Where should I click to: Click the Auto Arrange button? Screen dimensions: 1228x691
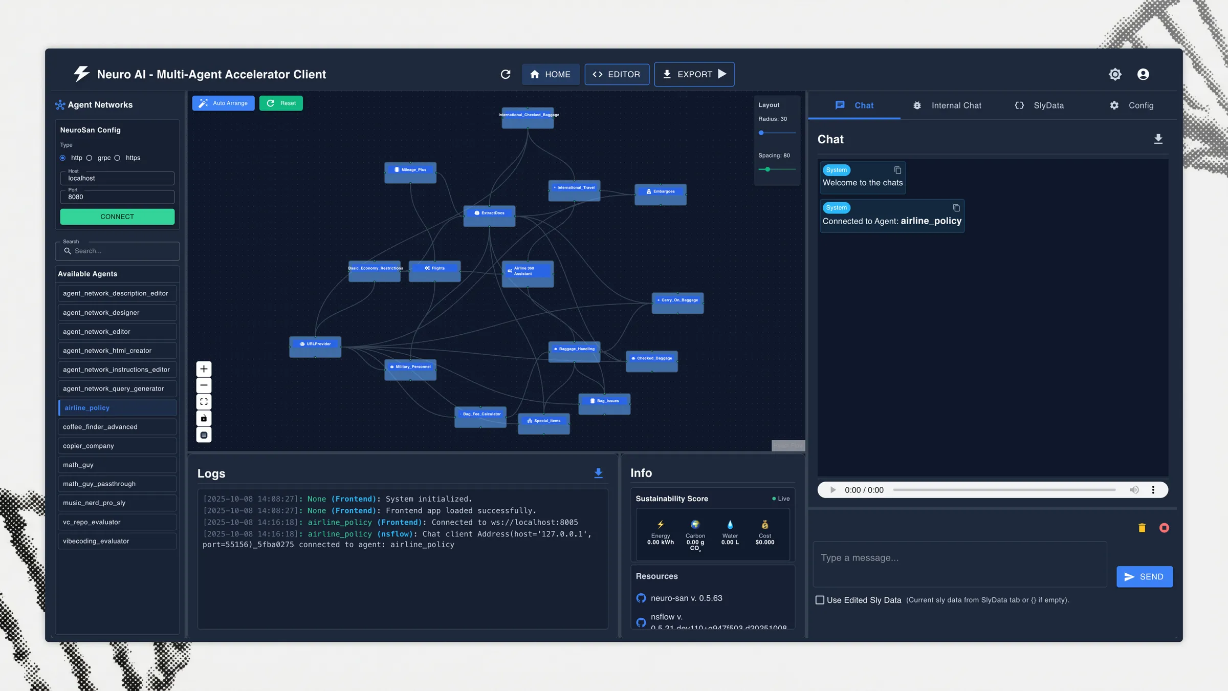(x=223, y=103)
